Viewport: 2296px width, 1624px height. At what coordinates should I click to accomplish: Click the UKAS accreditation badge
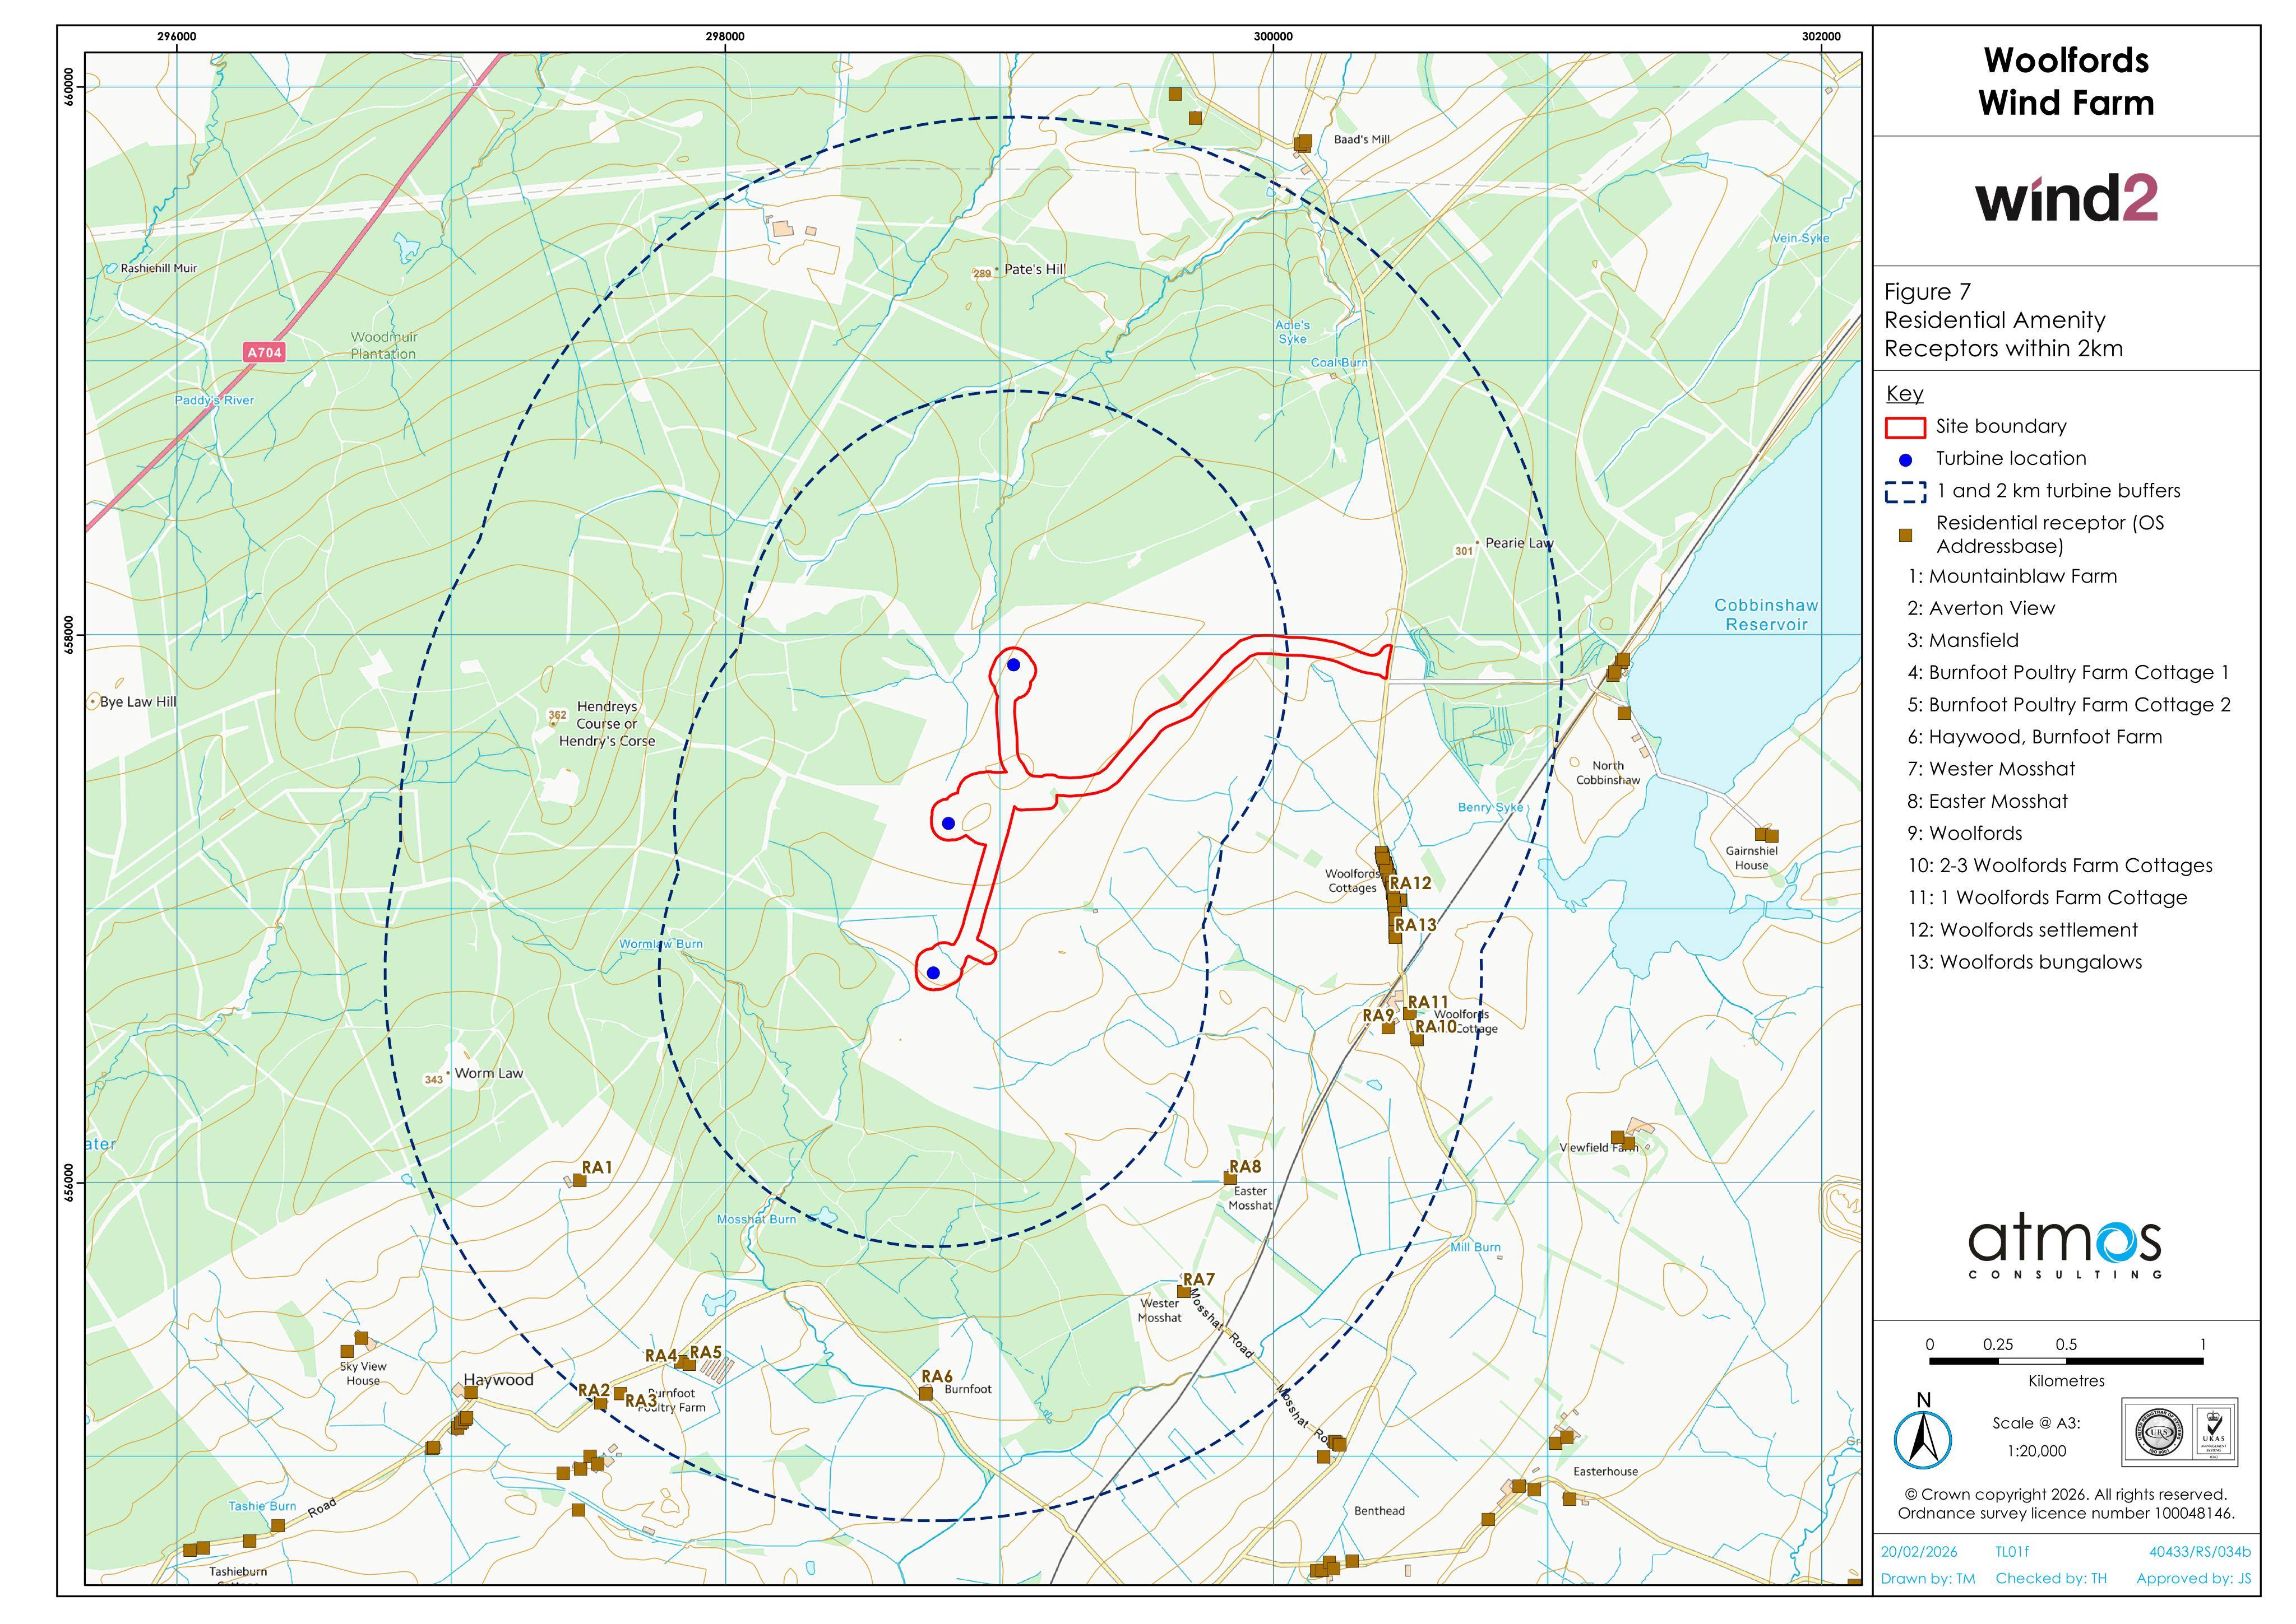[x=2179, y=1433]
